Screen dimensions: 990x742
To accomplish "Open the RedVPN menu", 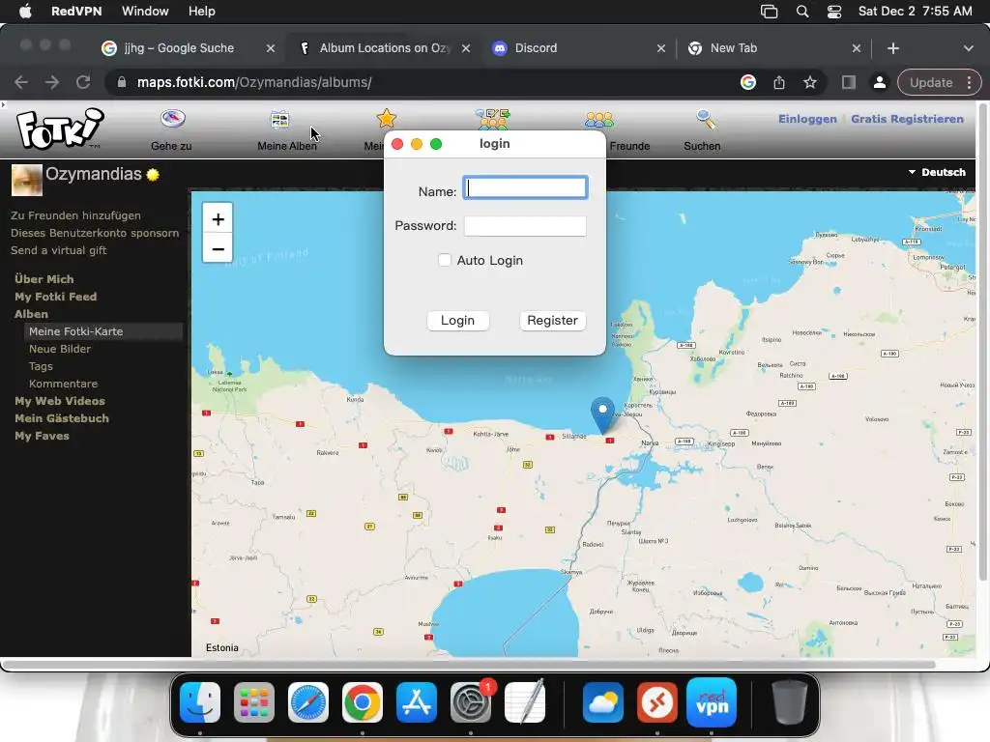I will pos(75,12).
